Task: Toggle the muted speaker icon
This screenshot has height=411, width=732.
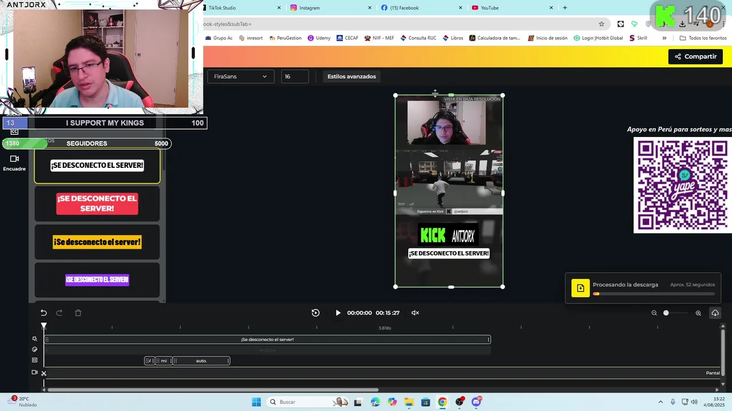Action: click(x=415, y=313)
